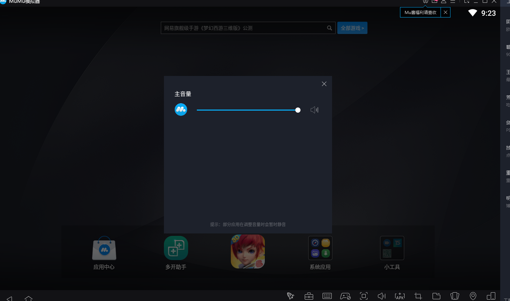This screenshot has width=510, height=301.
Task: Open the red-haired character game icon
Action: (x=248, y=251)
